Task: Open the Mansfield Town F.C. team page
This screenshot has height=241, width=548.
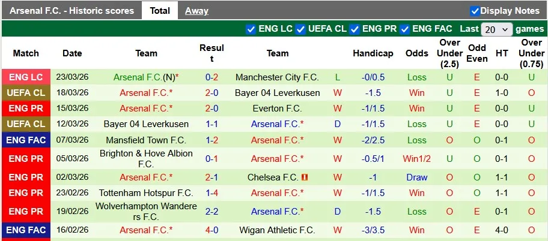Action: (146, 140)
